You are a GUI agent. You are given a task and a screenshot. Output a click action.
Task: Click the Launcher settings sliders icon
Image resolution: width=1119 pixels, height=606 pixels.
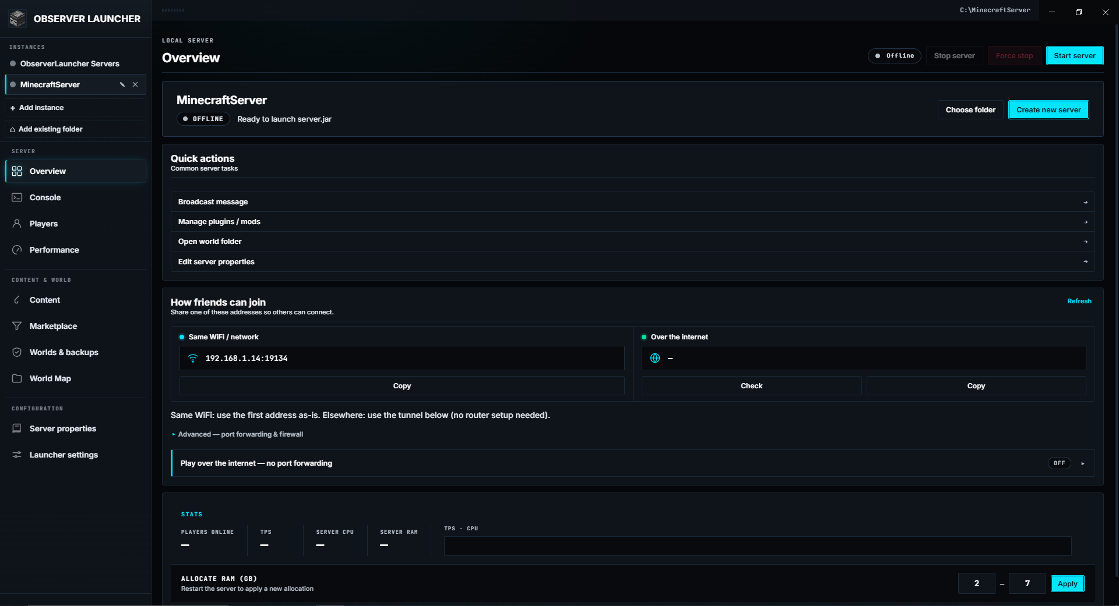tap(17, 455)
